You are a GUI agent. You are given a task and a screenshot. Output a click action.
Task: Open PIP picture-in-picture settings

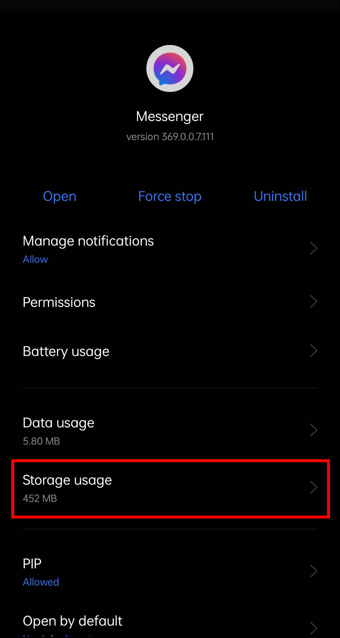tap(32, 563)
